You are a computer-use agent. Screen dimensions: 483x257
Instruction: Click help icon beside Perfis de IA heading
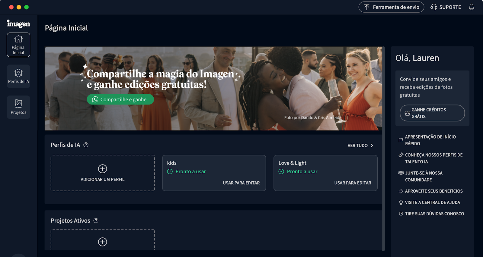click(x=86, y=145)
